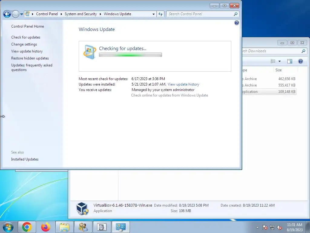Select the 462,656 KB archive row

tap(269, 79)
